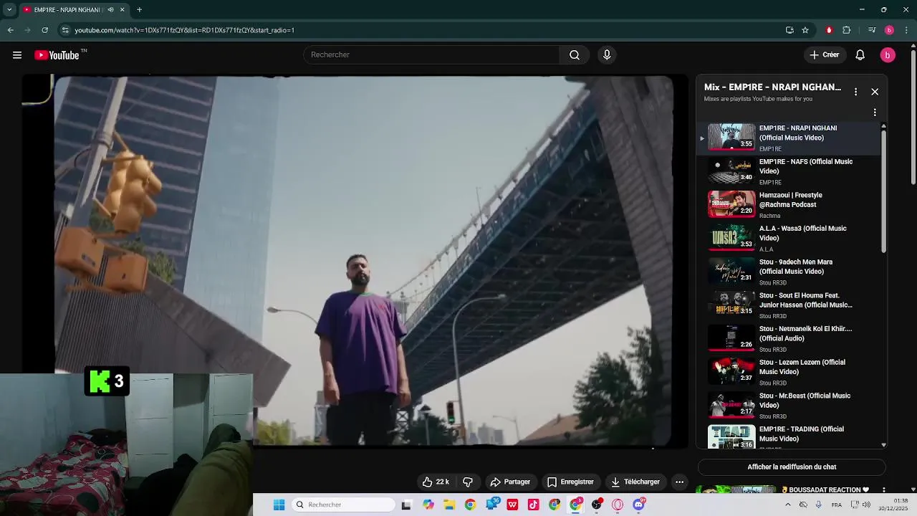Click Enregistrer to save video
The width and height of the screenshot is (917, 516).
[x=570, y=482]
